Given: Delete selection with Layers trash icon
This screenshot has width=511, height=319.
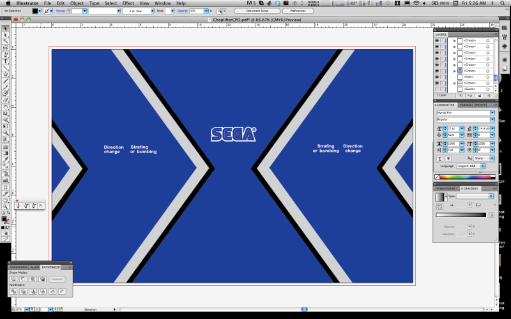Looking at the screenshot, I should (488, 95).
